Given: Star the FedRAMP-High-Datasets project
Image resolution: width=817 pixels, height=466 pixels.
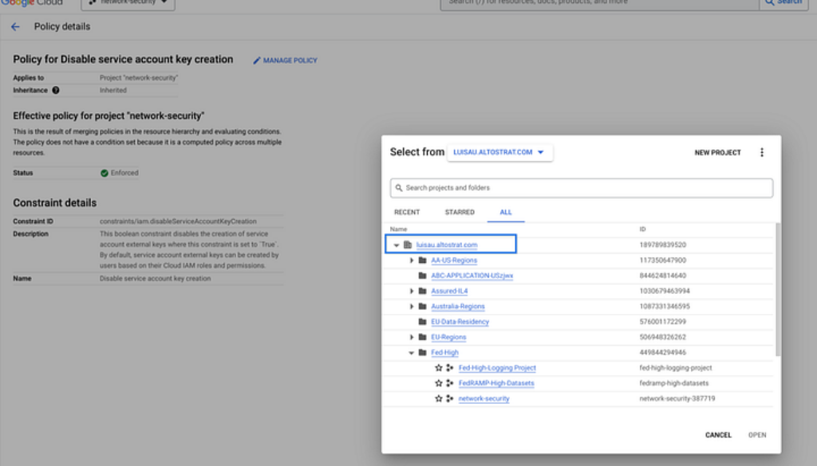Looking at the screenshot, I should tap(438, 383).
